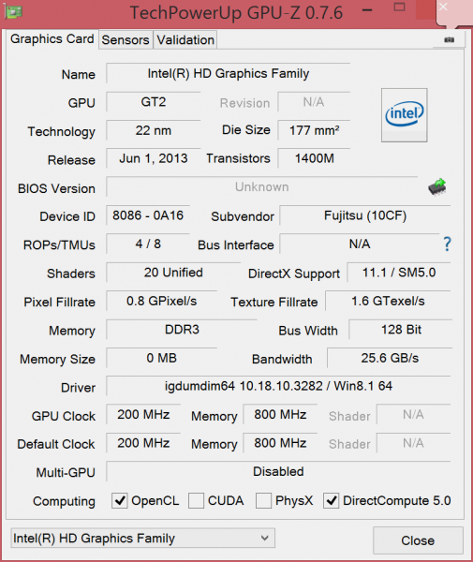Click the Intel vendor logo
Viewport: 473px width, 562px height.
pyautogui.click(x=405, y=114)
